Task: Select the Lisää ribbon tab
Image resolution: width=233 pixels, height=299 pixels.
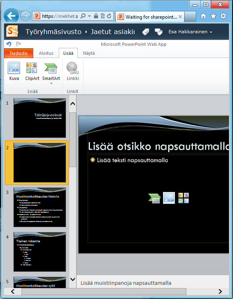Action: click(68, 53)
